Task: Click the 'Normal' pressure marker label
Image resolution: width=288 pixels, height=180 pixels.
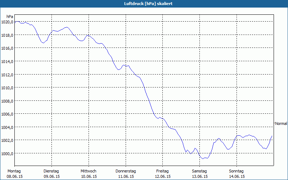Action: (281, 123)
